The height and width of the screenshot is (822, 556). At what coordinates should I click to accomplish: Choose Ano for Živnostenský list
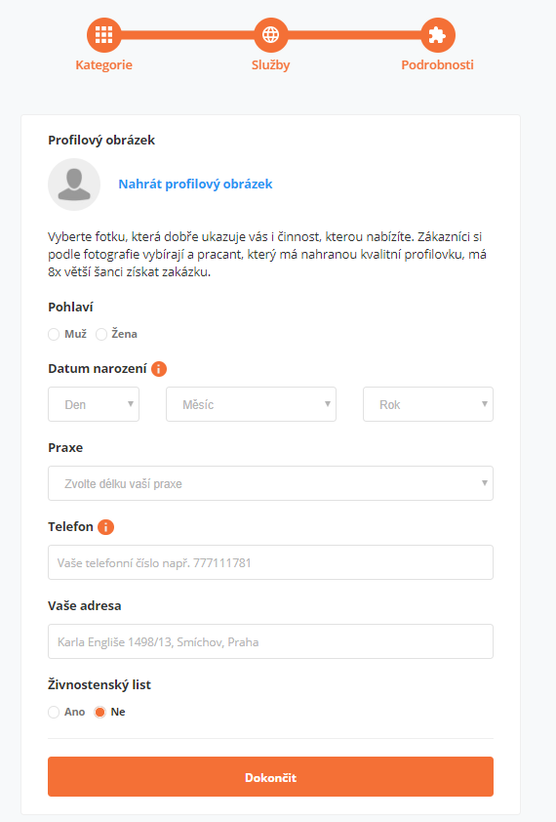point(54,712)
